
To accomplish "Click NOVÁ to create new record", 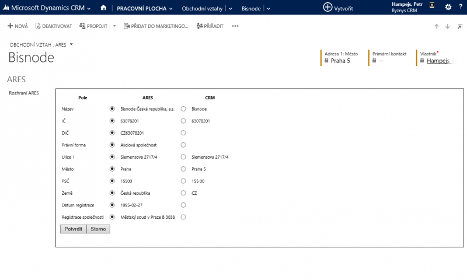I will click(18, 26).
